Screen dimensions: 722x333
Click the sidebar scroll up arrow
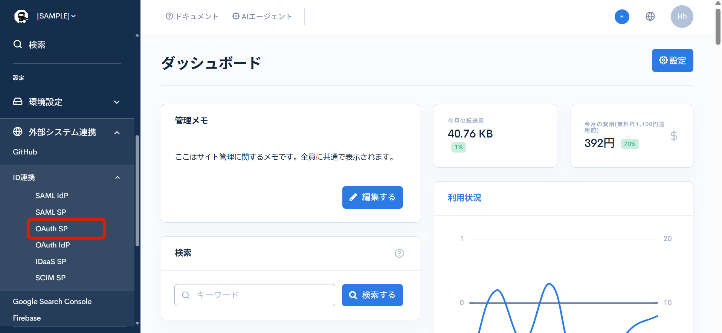pyautogui.click(x=137, y=35)
